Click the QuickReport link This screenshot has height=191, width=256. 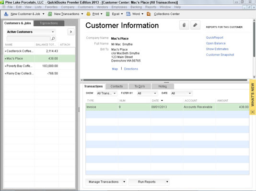coord(214,38)
